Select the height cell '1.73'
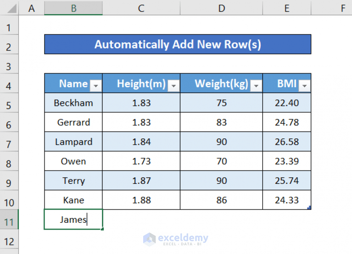Image resolution: width=352 pixels, height=254 pixels. pyautogui.click(x=141, y=161)
